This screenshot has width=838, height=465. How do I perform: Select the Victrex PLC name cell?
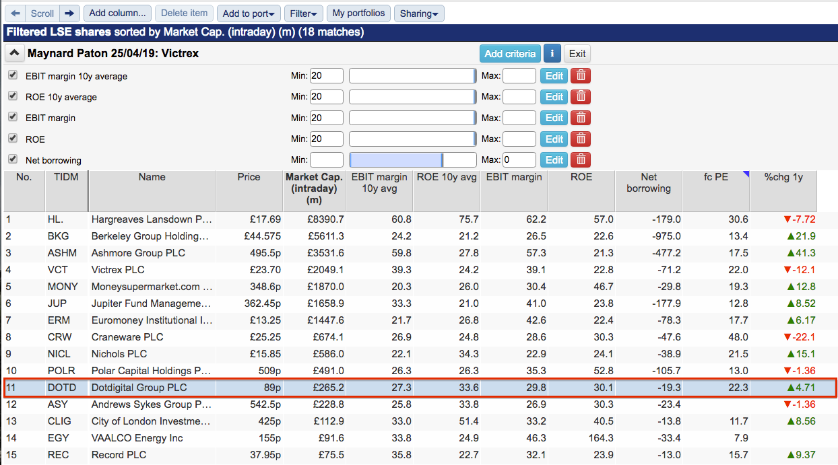(118, 270)
